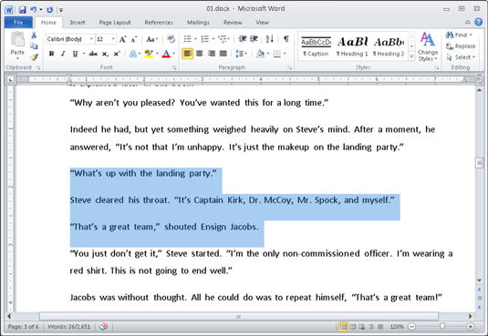Open the font size dropdown
This screenshot has height=336, width=488.
pyautogui.click(x=106, y=39)
